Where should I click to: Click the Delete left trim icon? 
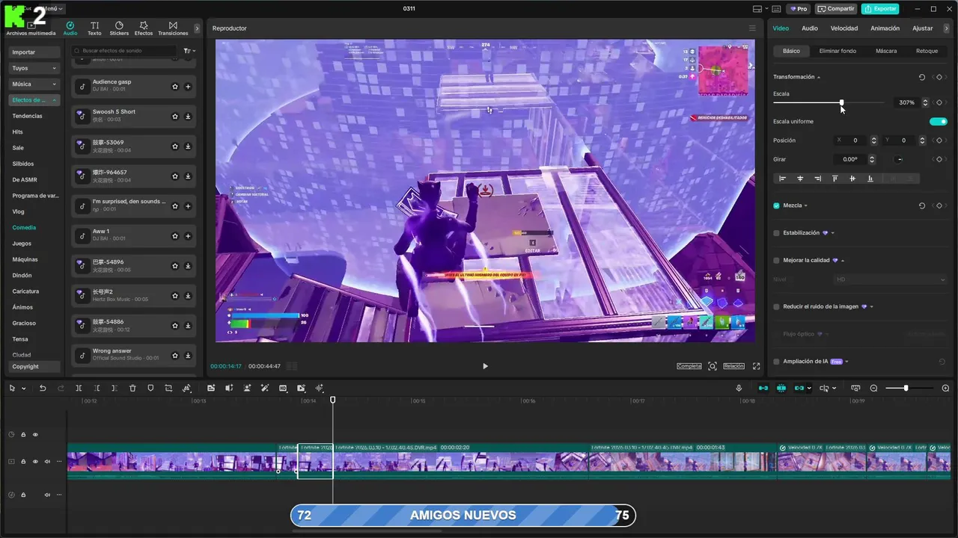97,388
